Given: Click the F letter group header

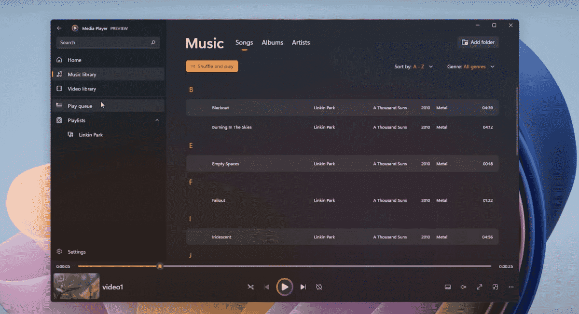Looking at the screenshot, I should pos(191,182).
